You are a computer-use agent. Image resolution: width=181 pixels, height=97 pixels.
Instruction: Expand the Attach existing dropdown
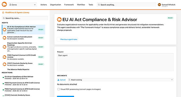tap(121, 80)
